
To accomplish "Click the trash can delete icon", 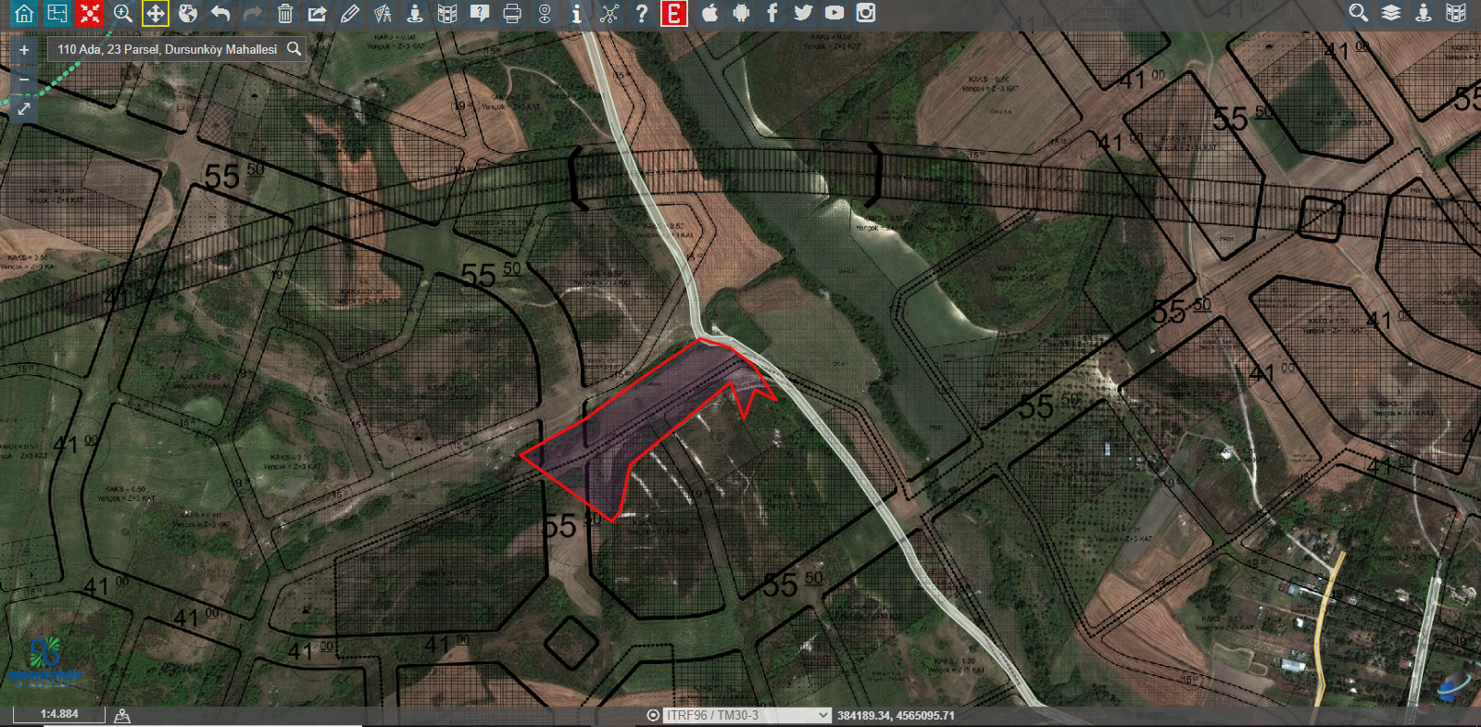I will (285, 13).
